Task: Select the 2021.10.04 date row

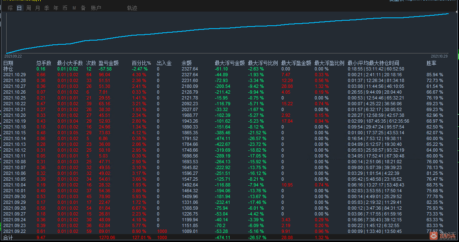Action: coord(15,185)
